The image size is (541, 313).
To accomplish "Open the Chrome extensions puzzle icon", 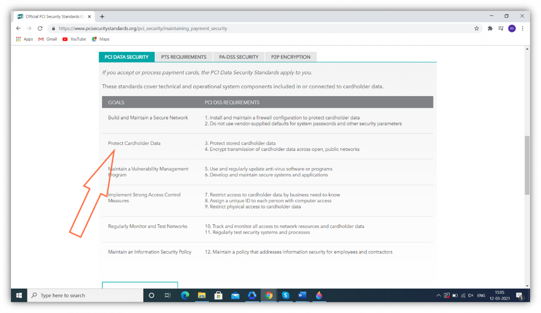I will point(490,28).
